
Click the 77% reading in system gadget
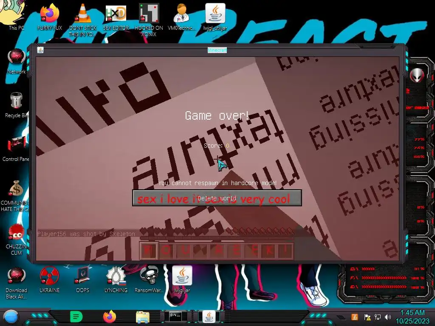pos(419,139)
